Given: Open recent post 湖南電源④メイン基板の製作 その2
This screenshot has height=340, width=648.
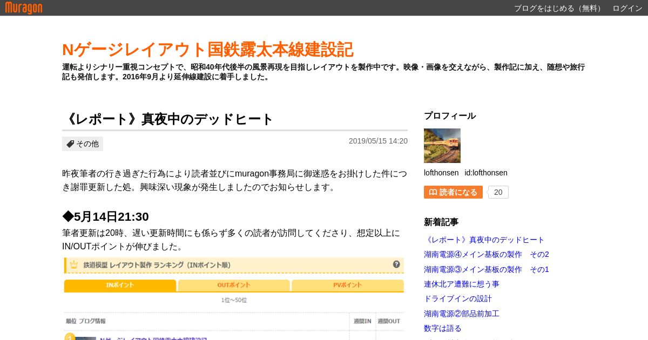Looking at the screenshot, I should click(x=487, y=254).
